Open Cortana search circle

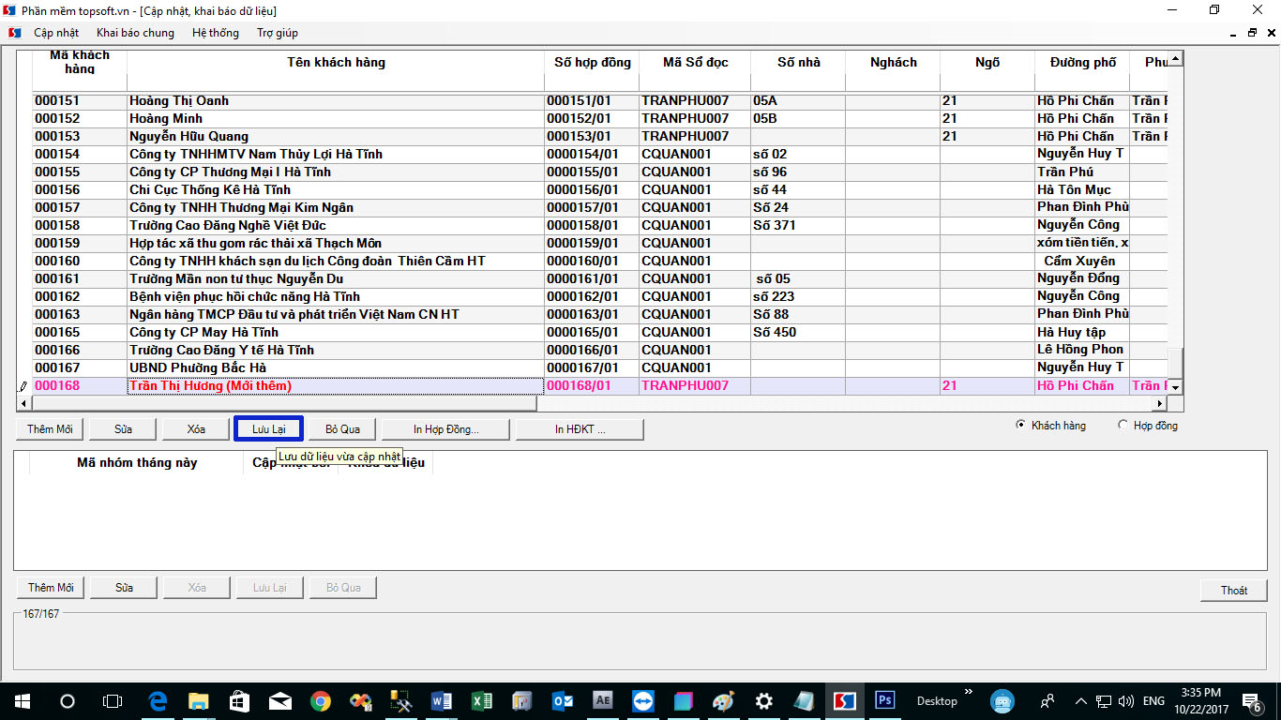click(67, 701)
